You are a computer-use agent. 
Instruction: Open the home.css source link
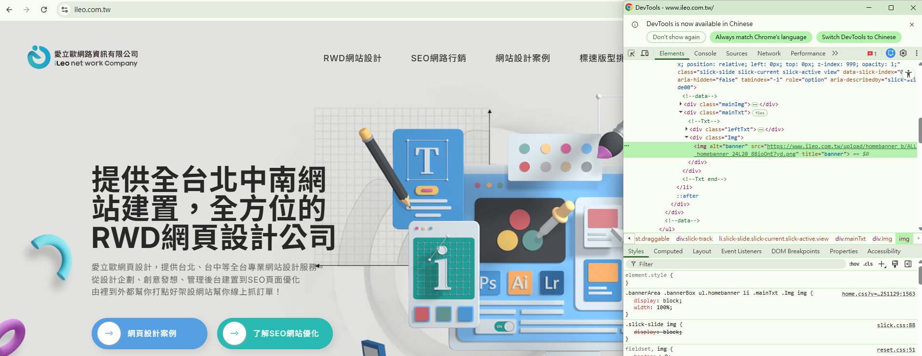tap(878, 294)
